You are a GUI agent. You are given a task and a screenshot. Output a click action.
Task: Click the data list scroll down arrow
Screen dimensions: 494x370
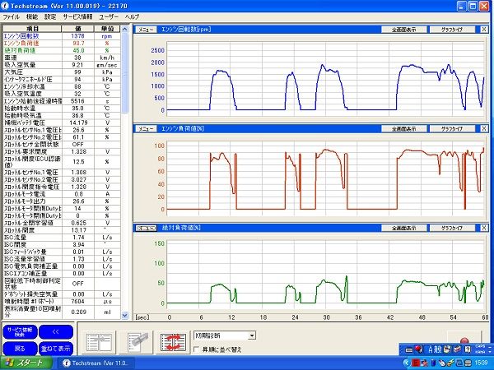(x=125, y=315)
